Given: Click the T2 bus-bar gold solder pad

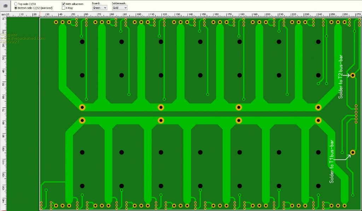Looking at the screenshot, I should tap(353, 75).
